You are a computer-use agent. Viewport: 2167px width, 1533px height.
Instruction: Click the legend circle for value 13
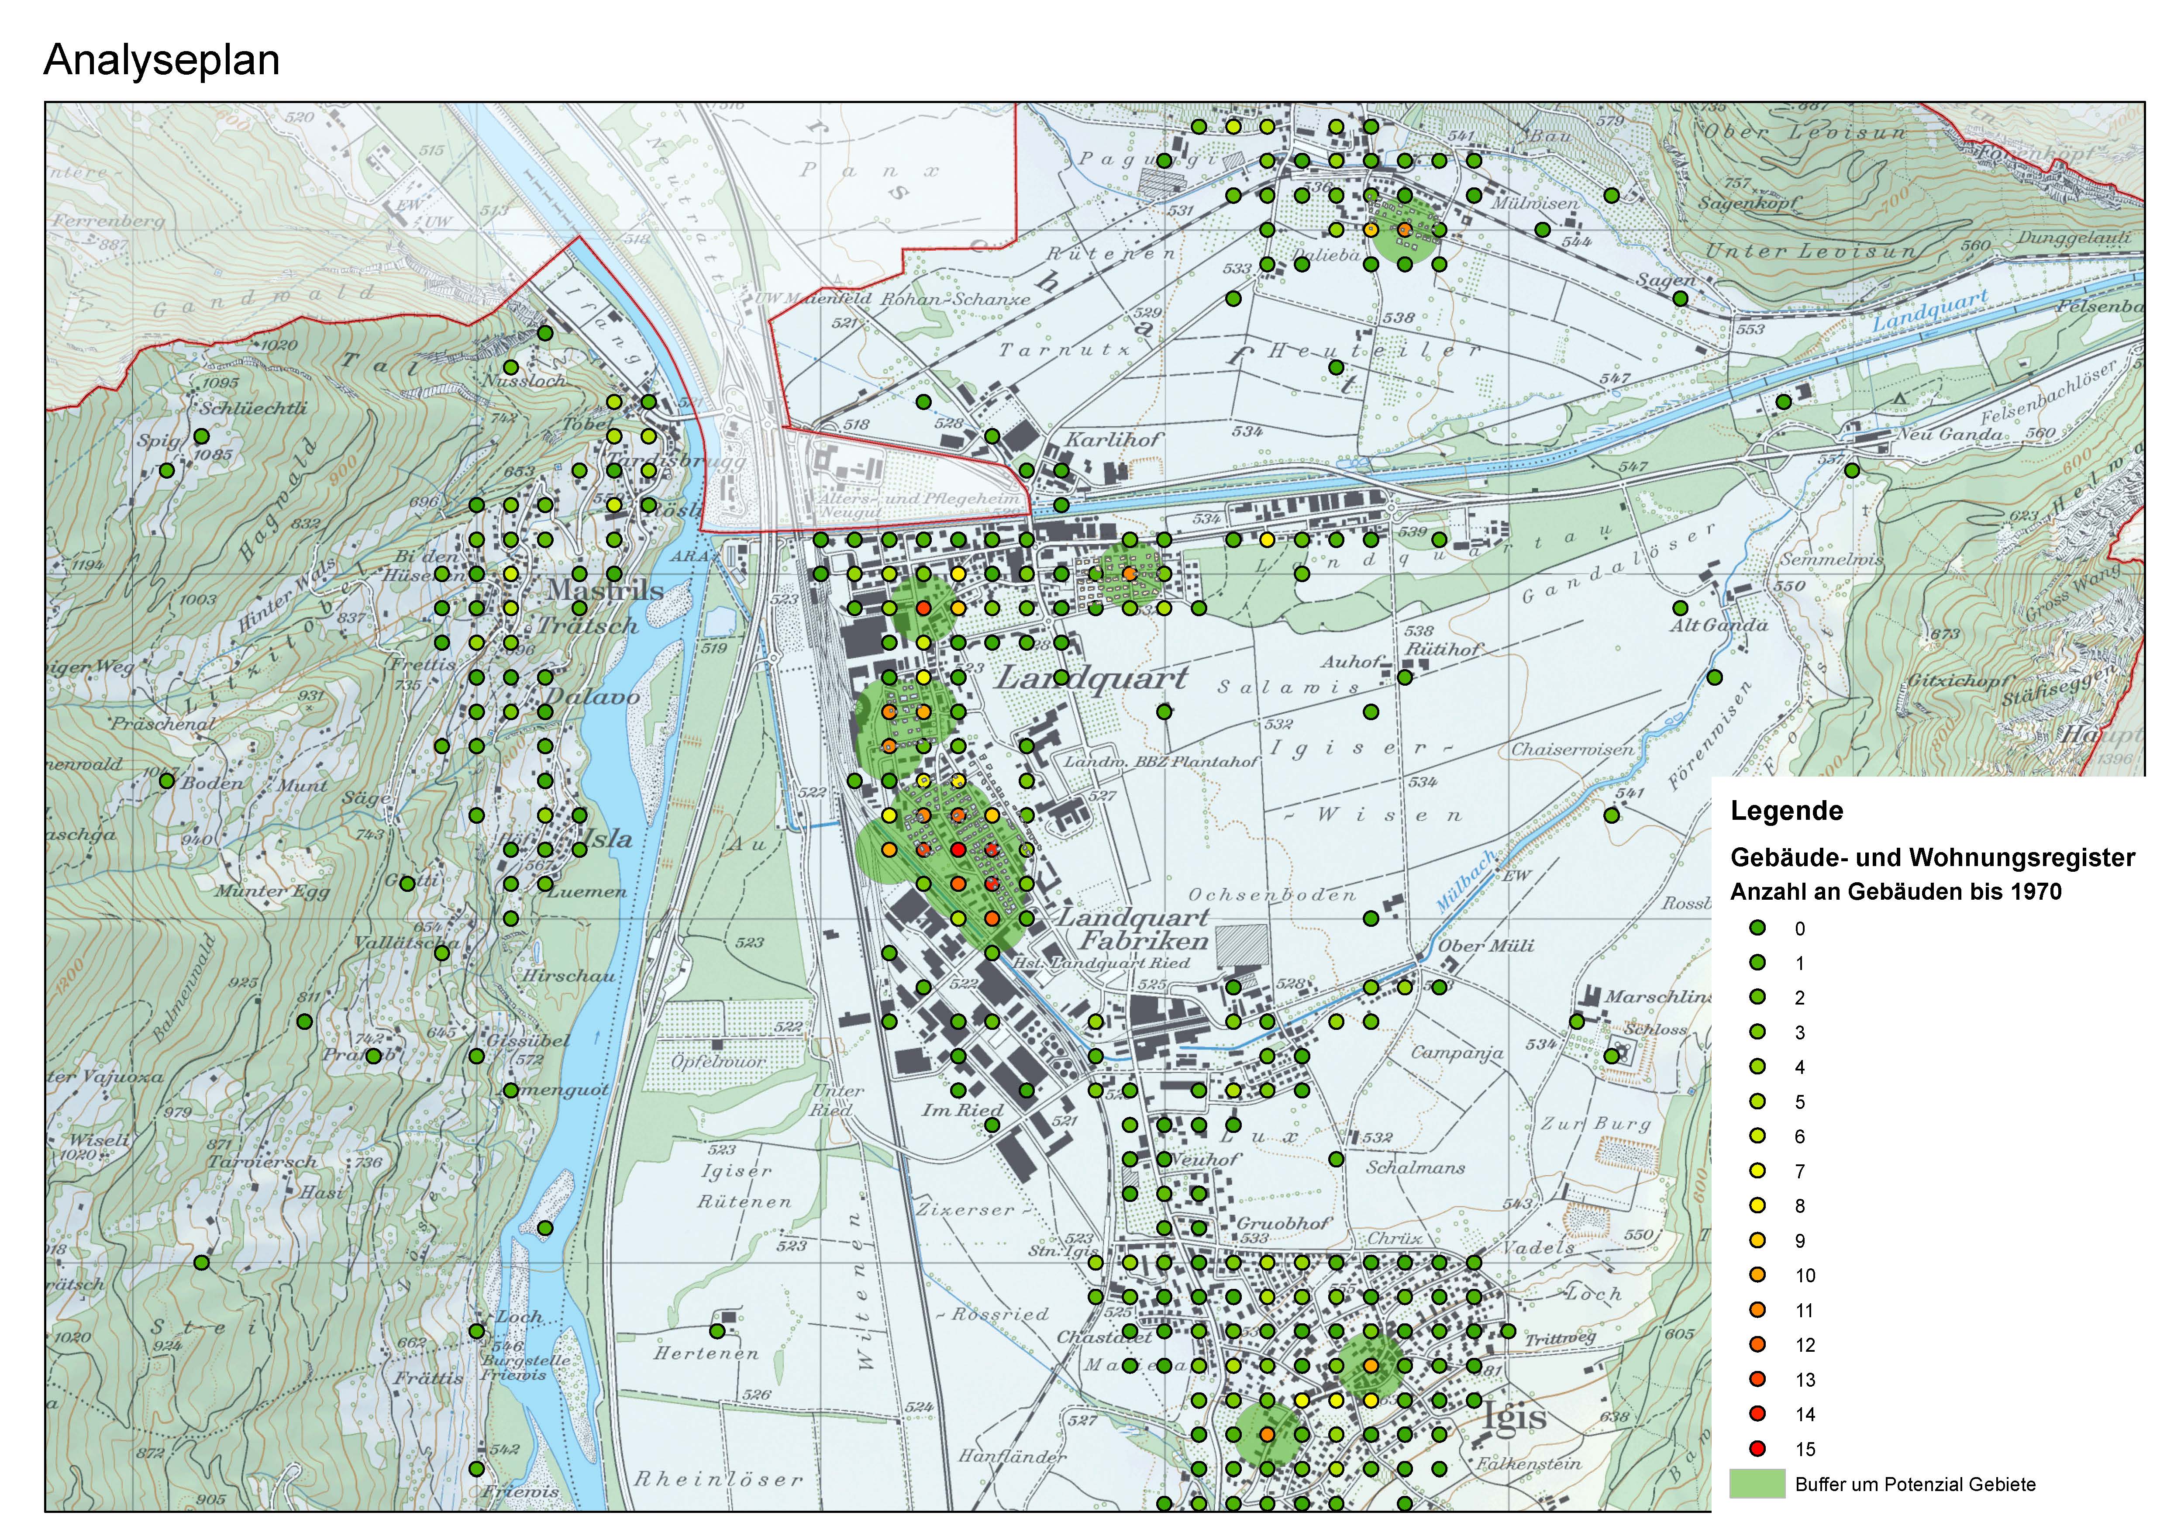(x=1757, y=1379)
